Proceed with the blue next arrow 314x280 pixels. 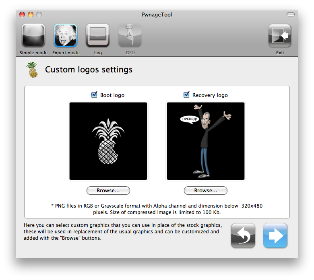(x=275, y=235)
